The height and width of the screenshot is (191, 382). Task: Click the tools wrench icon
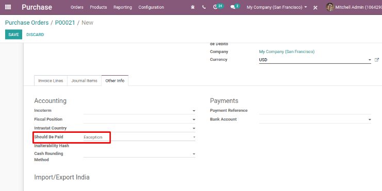click(315, 8)
